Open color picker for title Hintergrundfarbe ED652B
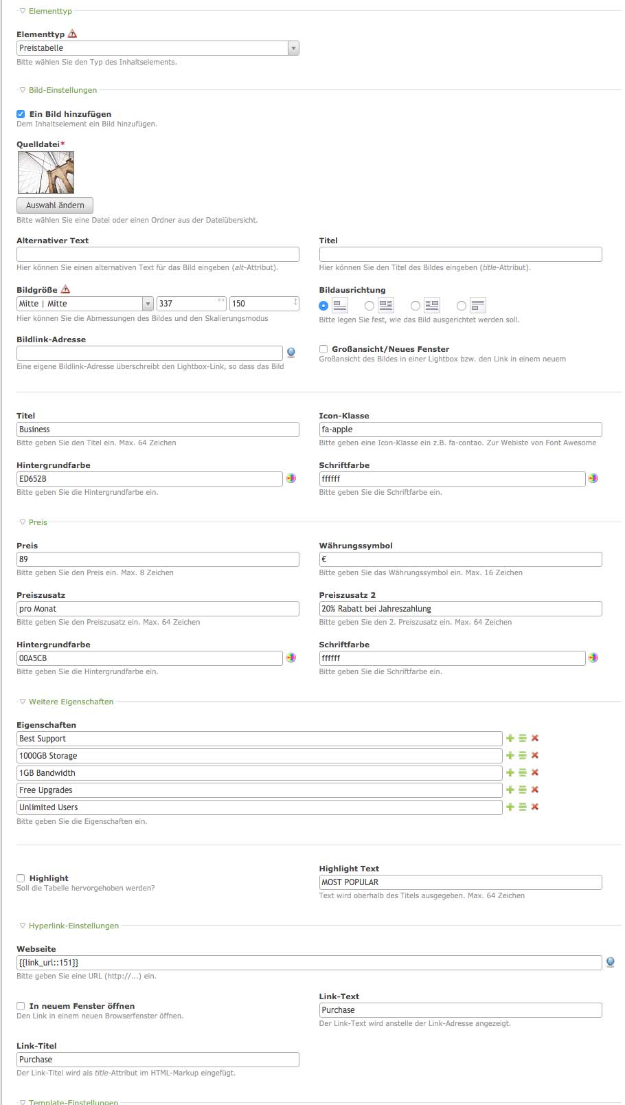This screenshot has height=1105, width=625. click(x=291, y=478)
